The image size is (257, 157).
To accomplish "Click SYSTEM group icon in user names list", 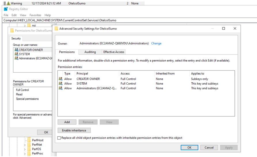I will pyautogui.click(x=16, y=54).
